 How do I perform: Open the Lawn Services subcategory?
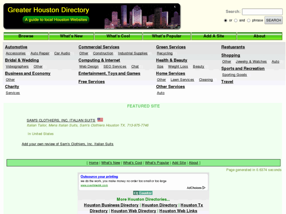(182, 80)
